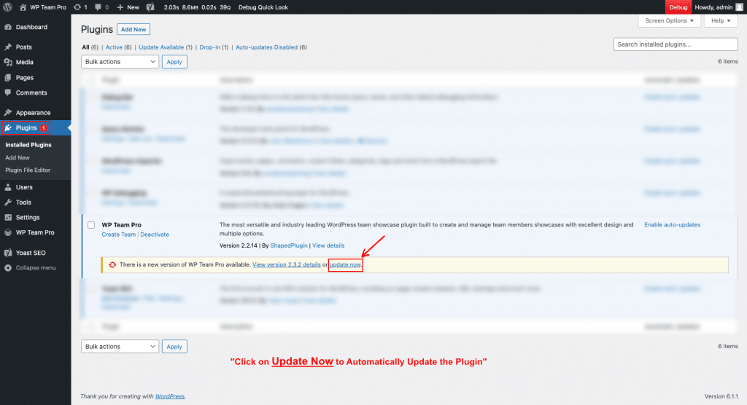The image size is (747, 405).
Task: Click the WordPress link in footer
Action: tap(169, 396)
